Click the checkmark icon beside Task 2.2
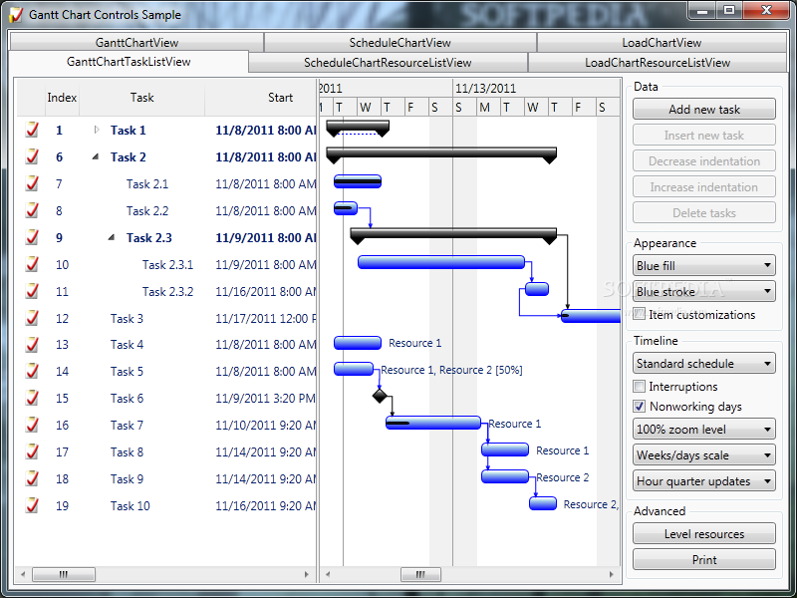 tap(32, 211)
